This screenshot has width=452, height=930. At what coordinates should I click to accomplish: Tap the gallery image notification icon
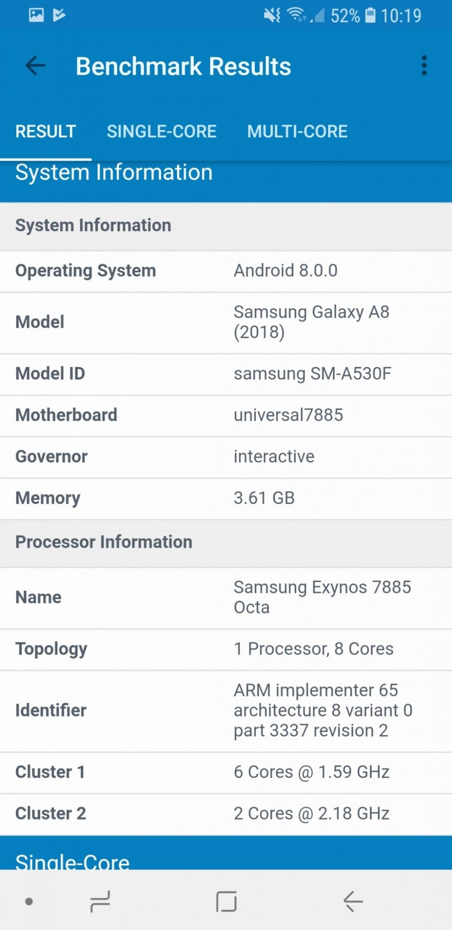pyautogui.click(x=36, y=15)
